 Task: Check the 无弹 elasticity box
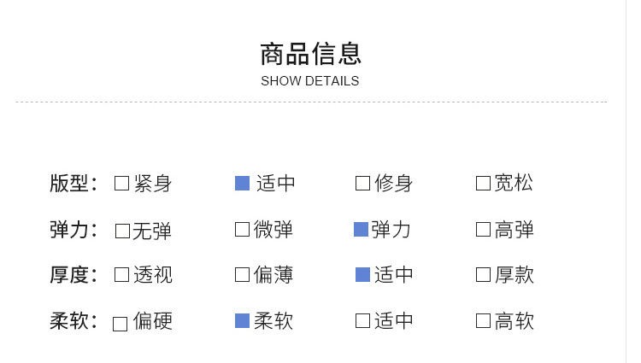pos(122,231)
